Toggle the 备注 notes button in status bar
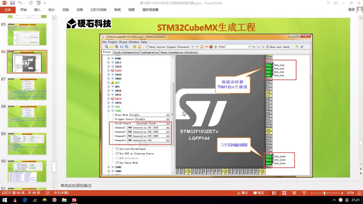This screenshot has height=204, width=363. point(243,193)
